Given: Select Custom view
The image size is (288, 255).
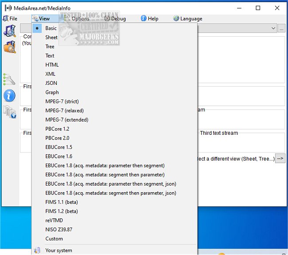Looking at the screenshot, I should [x=114, y=239].
